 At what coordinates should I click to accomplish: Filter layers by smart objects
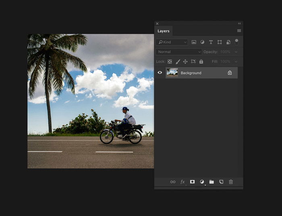[228, 42]
